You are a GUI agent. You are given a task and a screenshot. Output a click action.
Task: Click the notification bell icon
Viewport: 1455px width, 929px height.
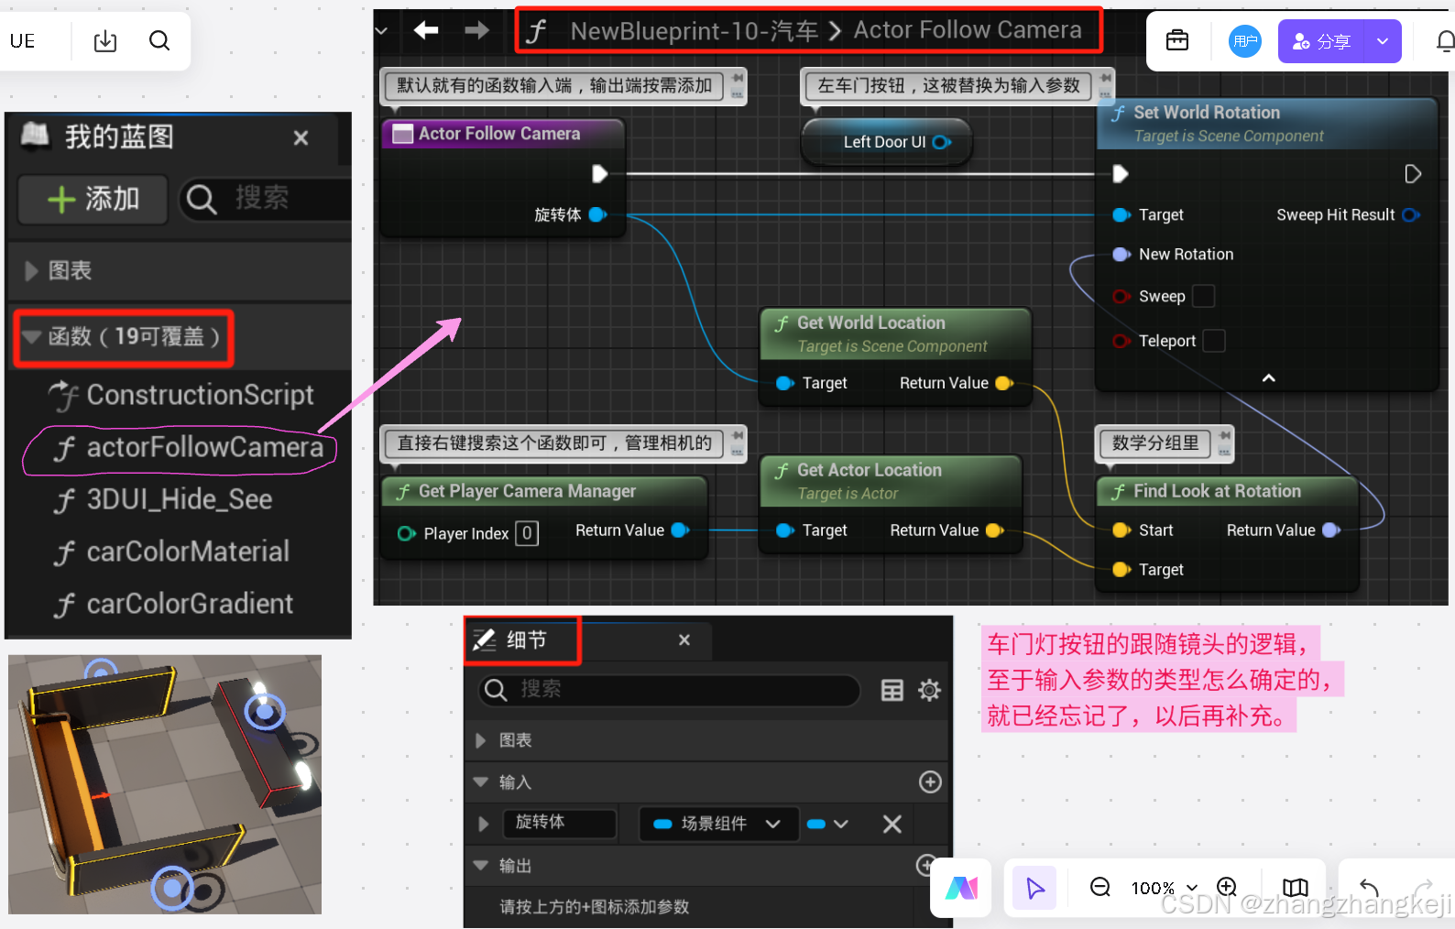pos(1445,41)
